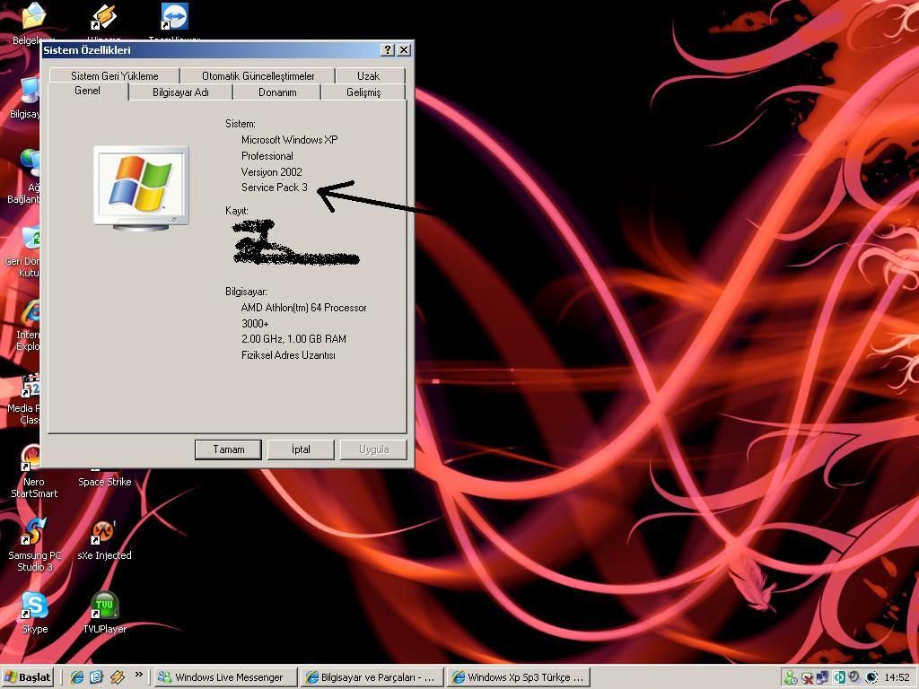
Task: Click the tray icon with the red X
Action: (807, 677)
